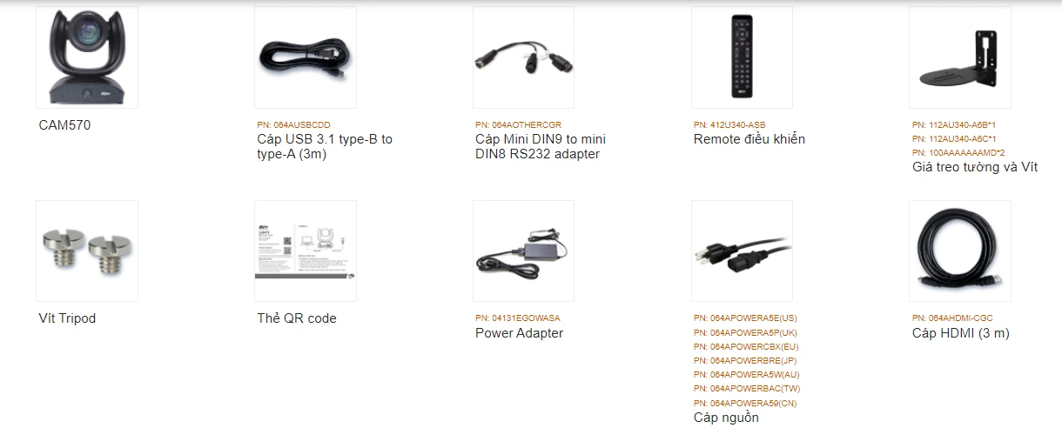The width and height of the screenshot is (1062, 428).
Task: View the Mini DIN9 adapter image
Action: pyautogui.click(x=523, y=57)
